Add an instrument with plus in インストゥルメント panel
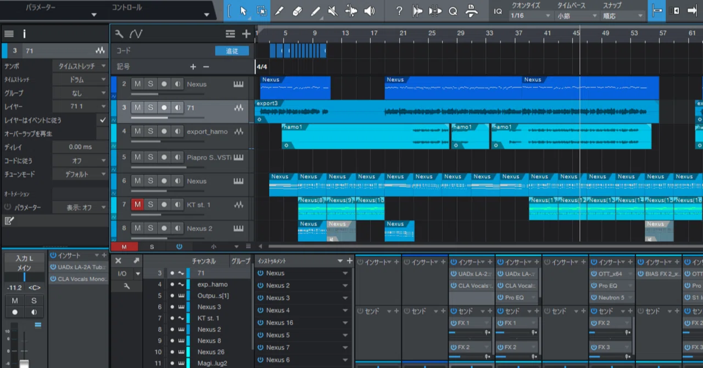The height and width of the screenshot is (368, 703). coord(349,261)
